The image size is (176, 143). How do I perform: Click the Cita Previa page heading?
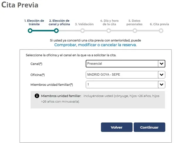coord(20,5)
